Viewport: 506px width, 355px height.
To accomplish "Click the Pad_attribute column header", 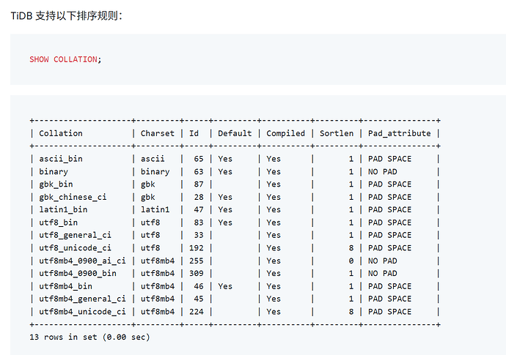I will (x=400, y=133).
